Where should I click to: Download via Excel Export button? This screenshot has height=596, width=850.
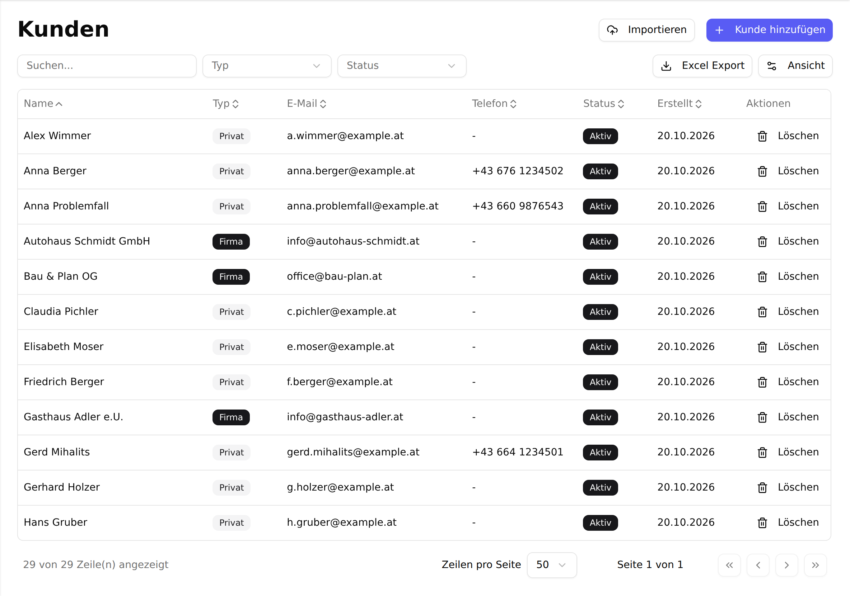[702, 66]
